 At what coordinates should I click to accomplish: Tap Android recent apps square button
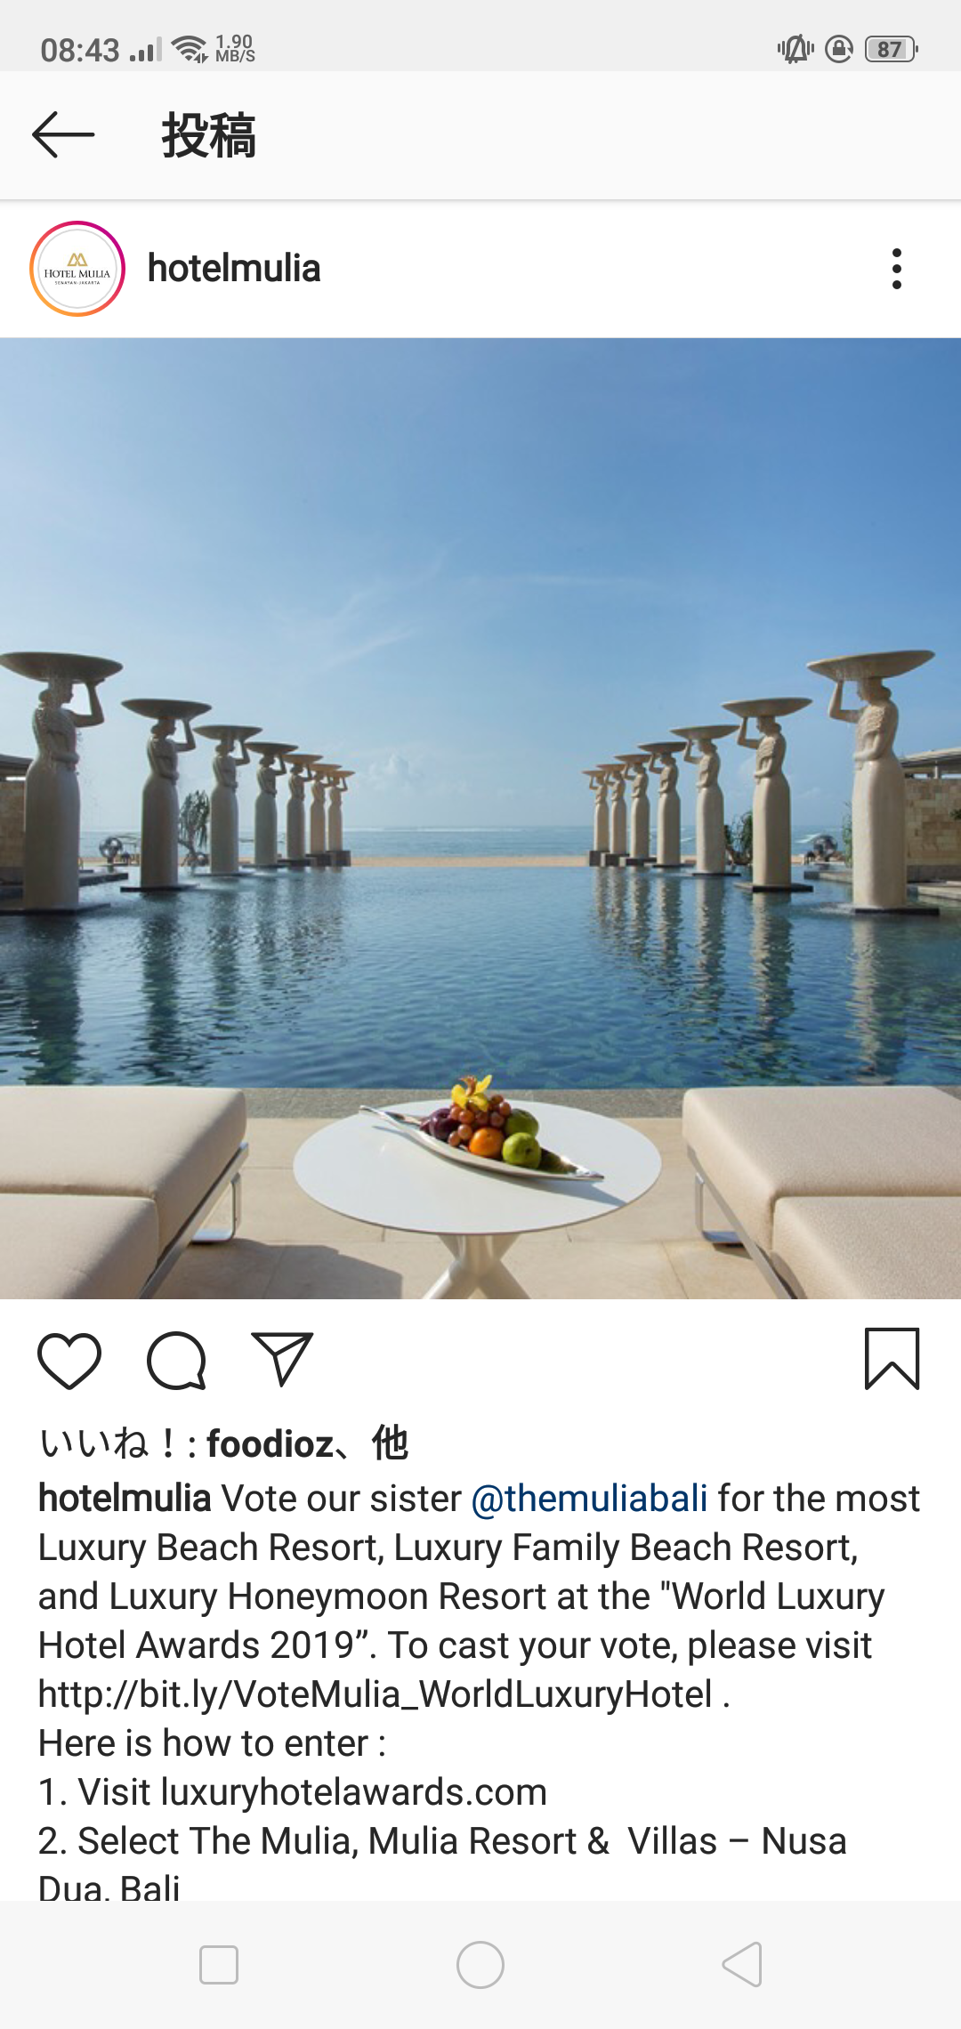(x=219, y=1965)
